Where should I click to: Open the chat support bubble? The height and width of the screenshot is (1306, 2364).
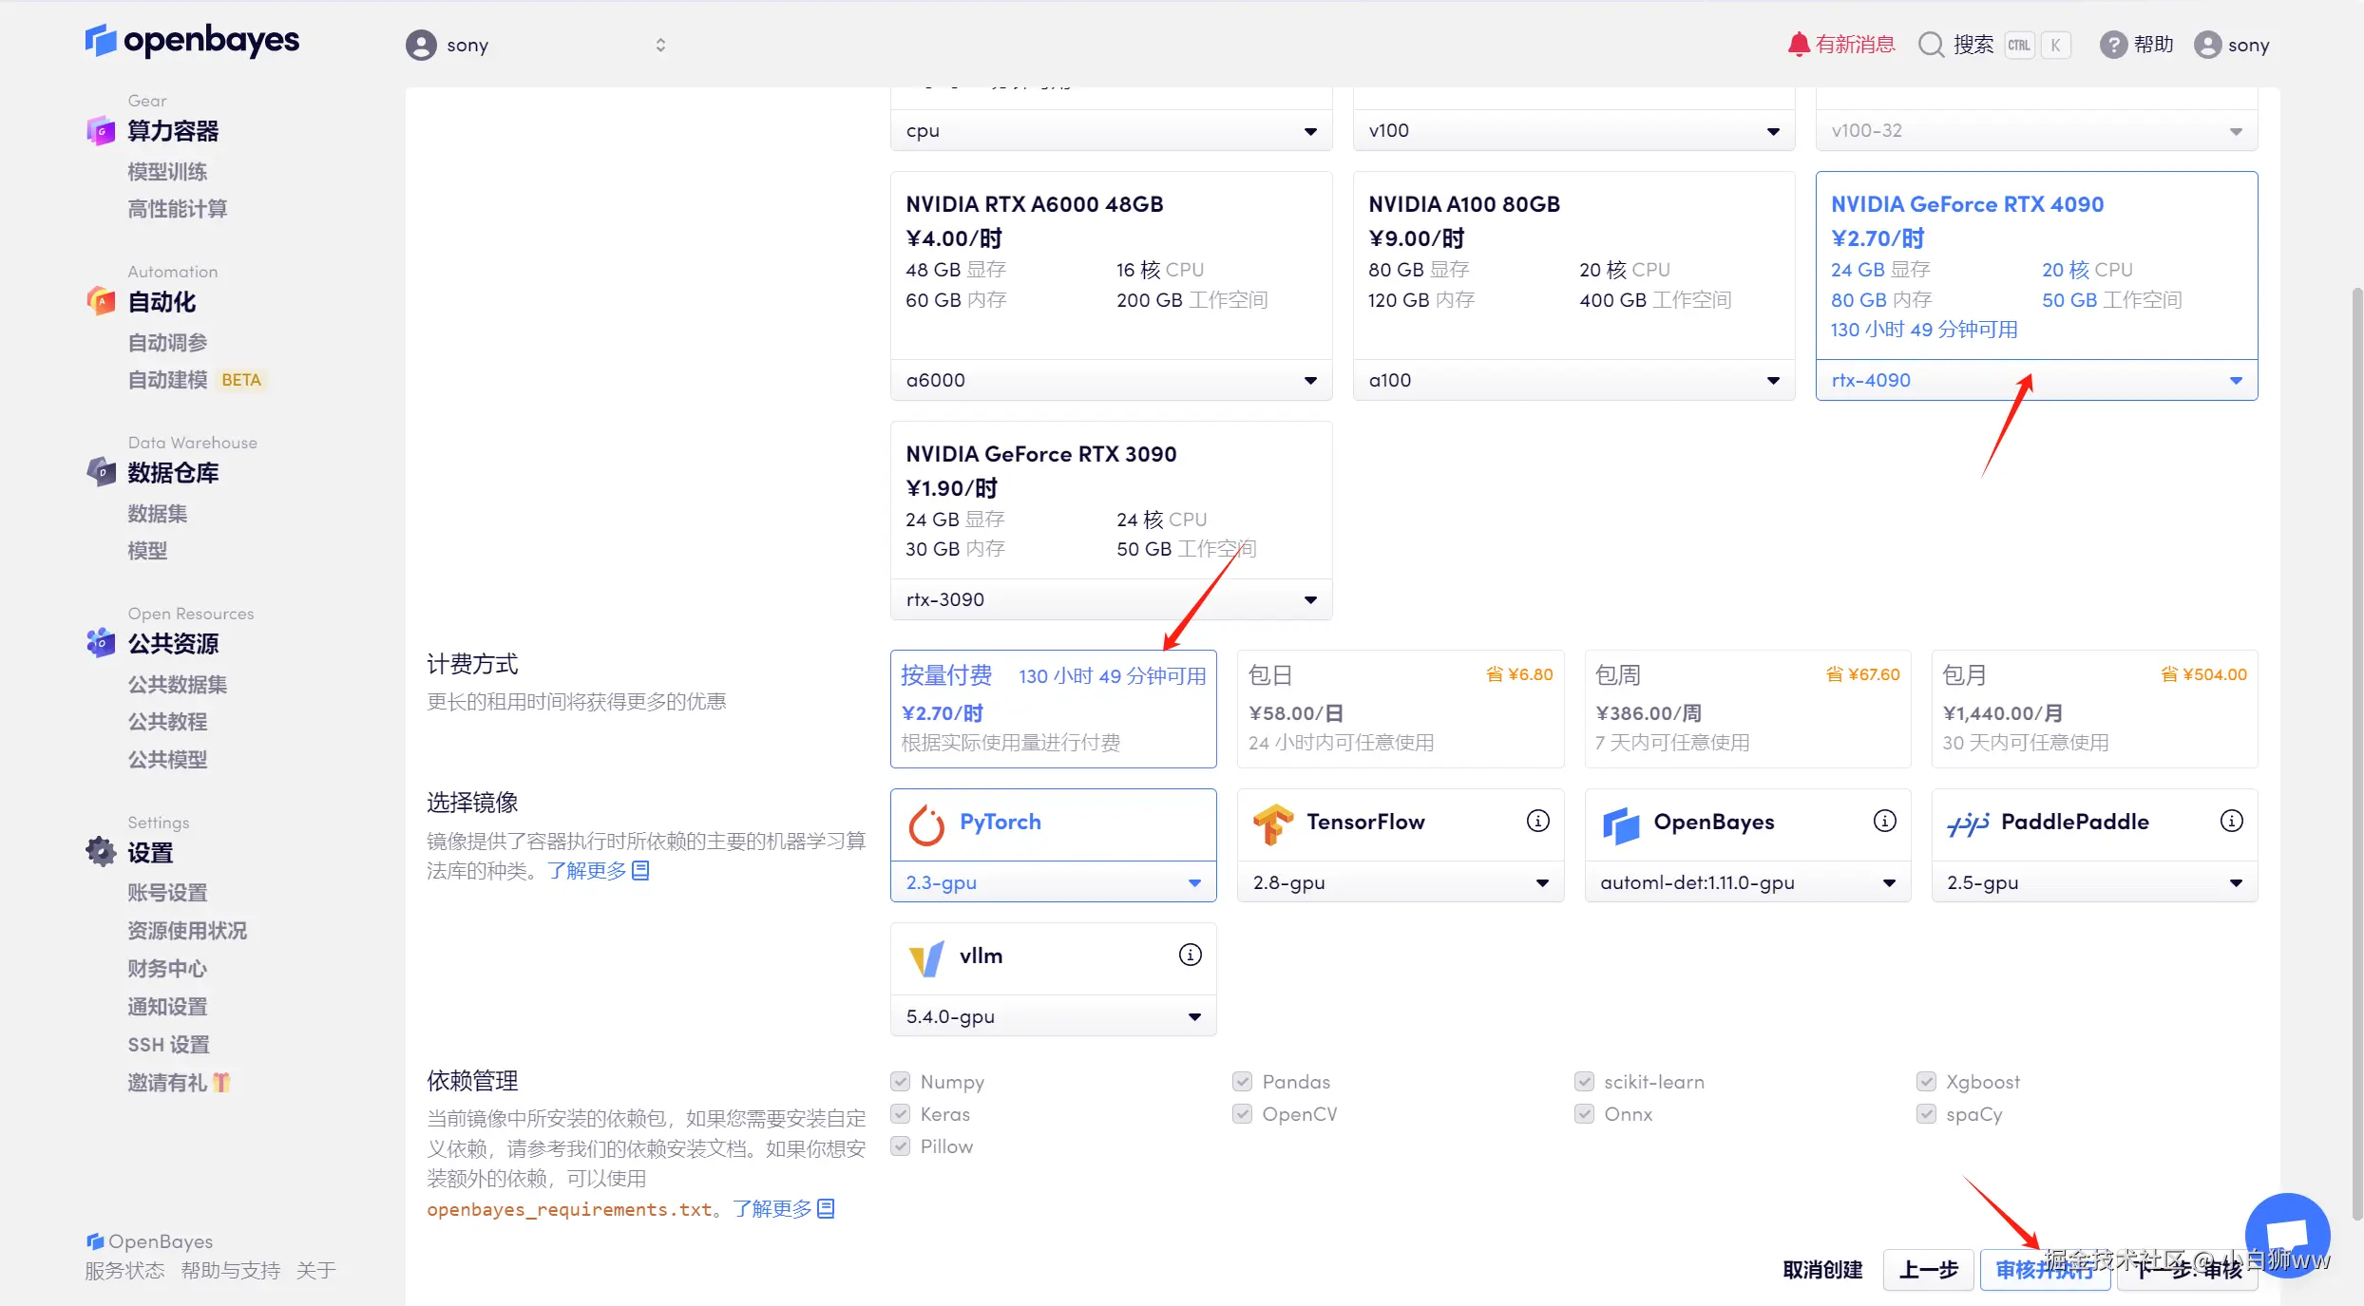click(x=2287, y=1234)
